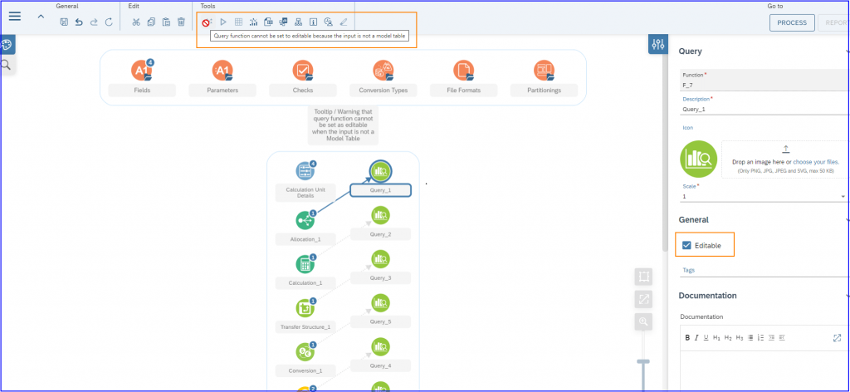Click the REPORT button
Image resolution: width=850 pixels, height=392 pixels.
833,22
